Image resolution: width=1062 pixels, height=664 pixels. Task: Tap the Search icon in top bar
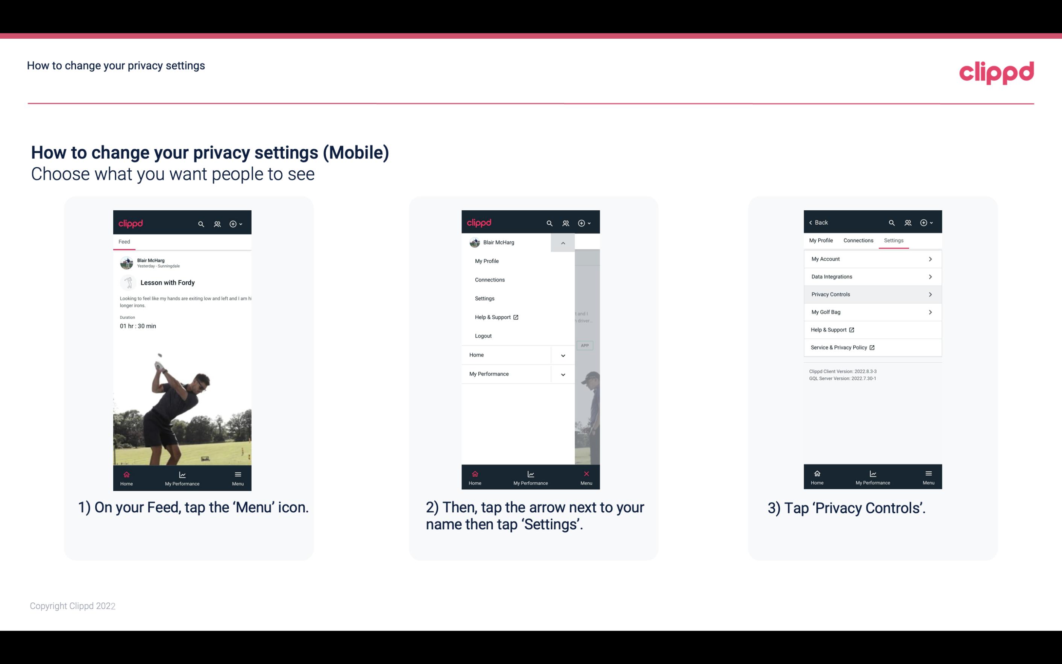(200, 223)
